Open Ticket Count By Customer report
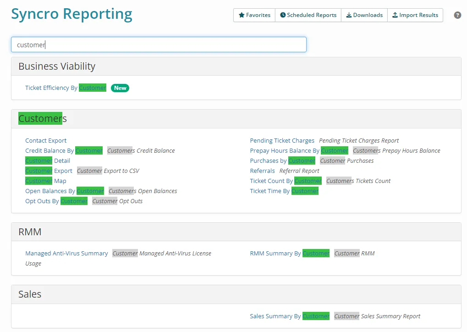This screenshot has height=332, width=467. [286, 181]
